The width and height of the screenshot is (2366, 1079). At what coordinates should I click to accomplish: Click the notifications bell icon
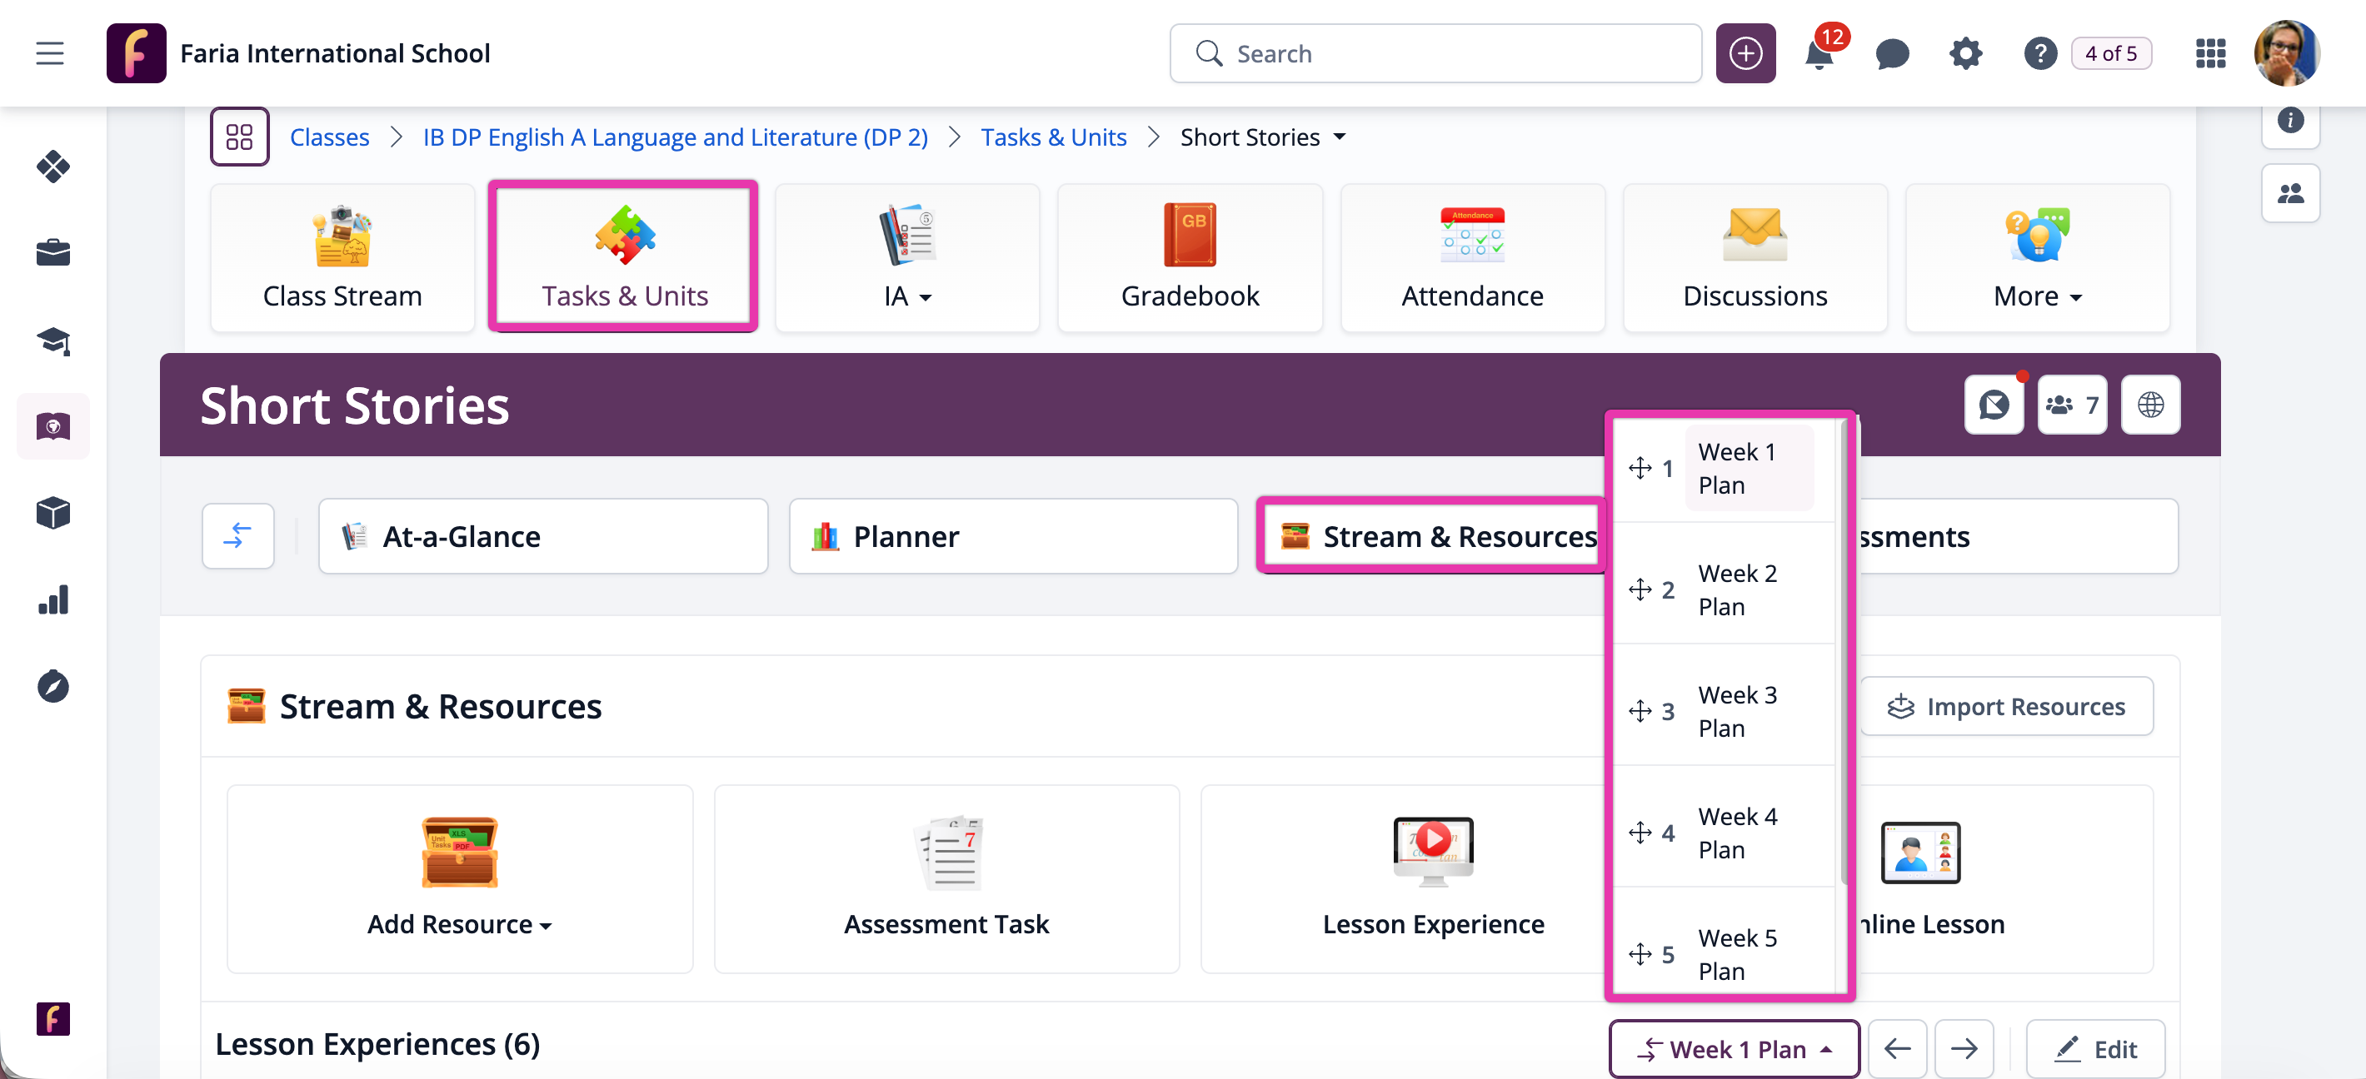coord(1819,55)
